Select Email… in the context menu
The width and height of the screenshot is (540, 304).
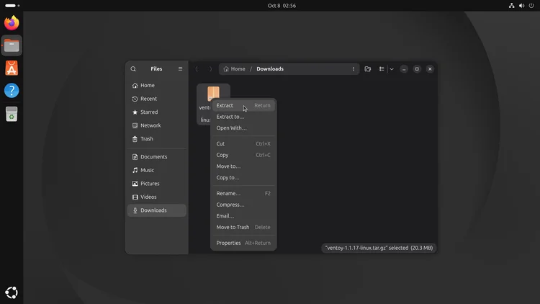[243, 216]
